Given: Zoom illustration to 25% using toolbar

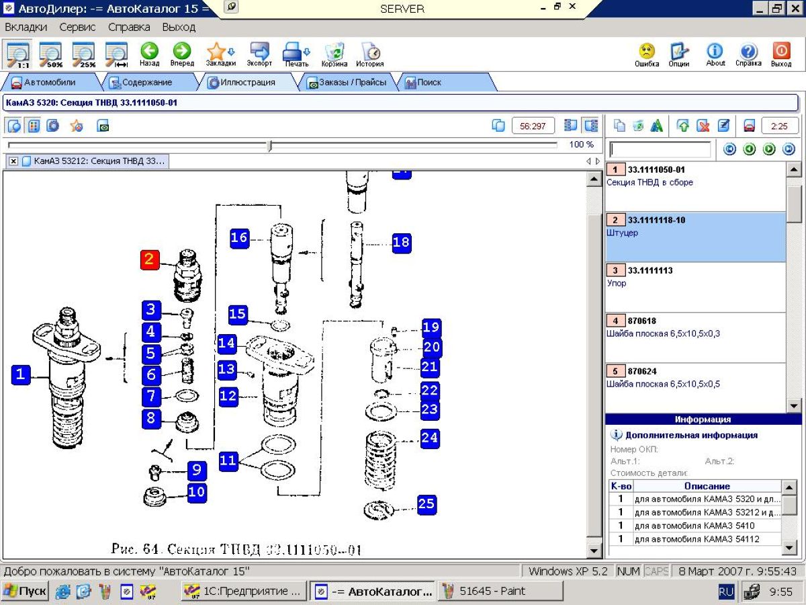Looking at the screenshot, I should (x=83, y=54).
